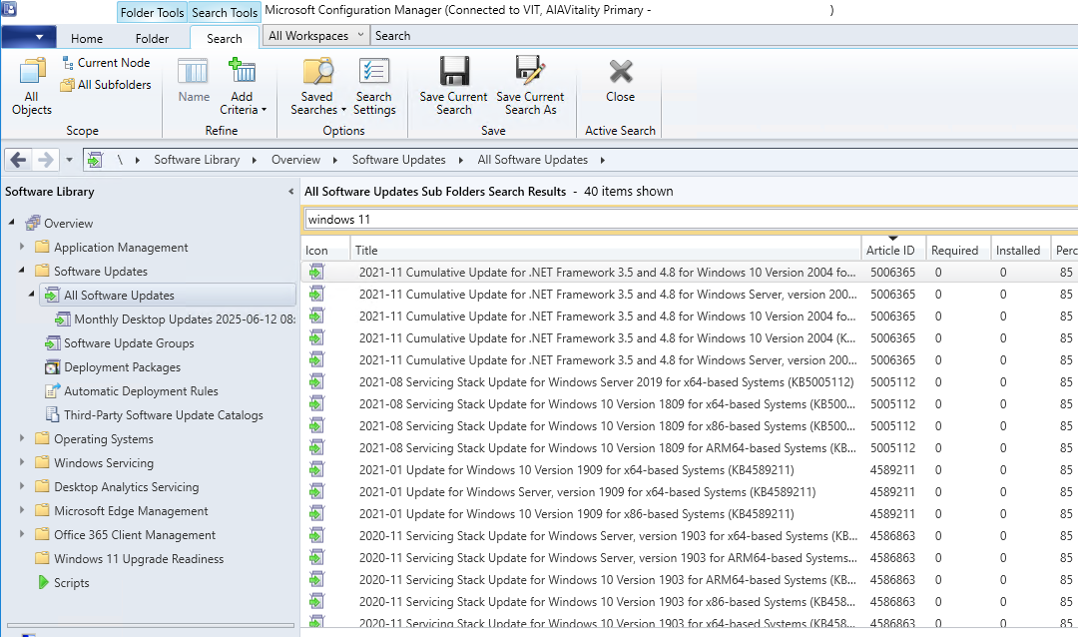1078x637 pixels.
Task: Click the navigation pane horizontal scrollbar
Action: point(151,625)
